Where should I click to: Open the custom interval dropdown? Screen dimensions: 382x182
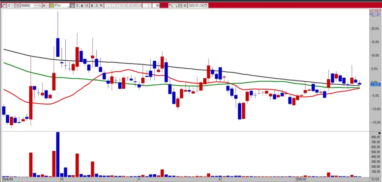click(150, 6)
